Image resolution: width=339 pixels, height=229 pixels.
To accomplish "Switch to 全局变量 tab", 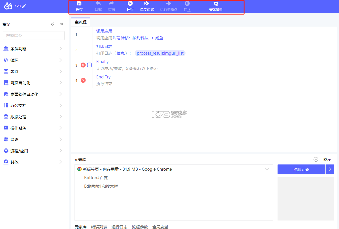I will (160, 227).
